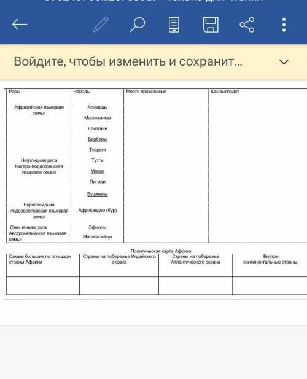Viewport: 307px width, 379px height.
Task: Select the 'Народы' column header
Action: (x=82, y=92)
